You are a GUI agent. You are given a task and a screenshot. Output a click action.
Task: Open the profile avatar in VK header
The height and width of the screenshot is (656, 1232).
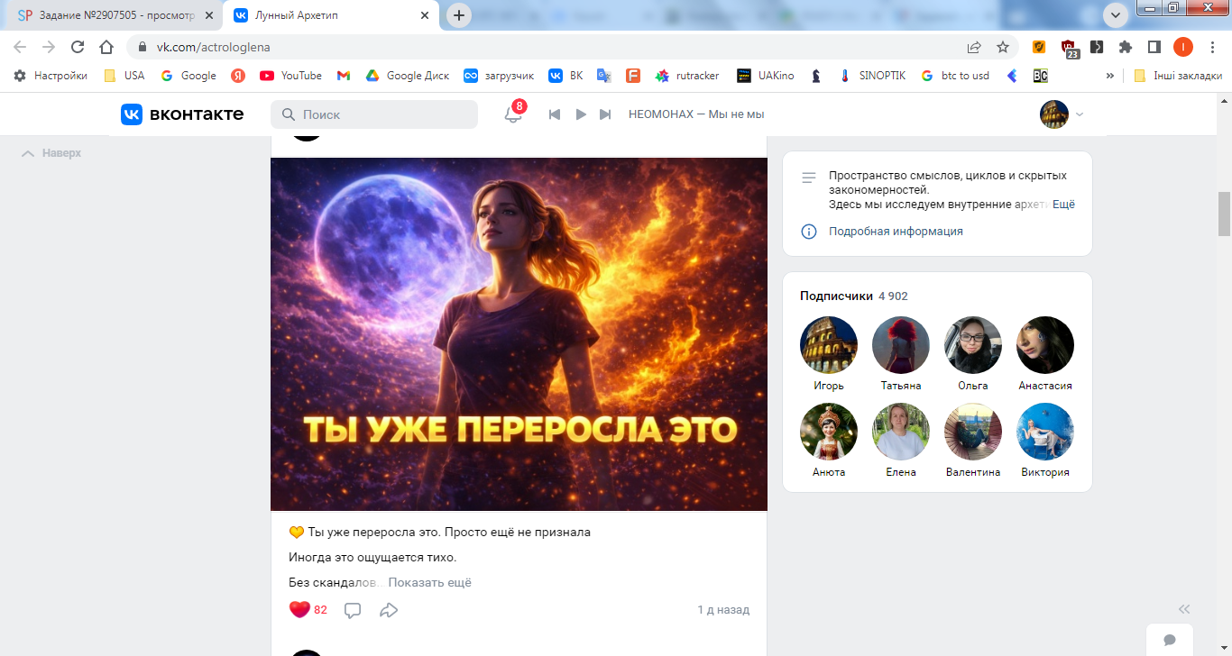point(1054,114)
